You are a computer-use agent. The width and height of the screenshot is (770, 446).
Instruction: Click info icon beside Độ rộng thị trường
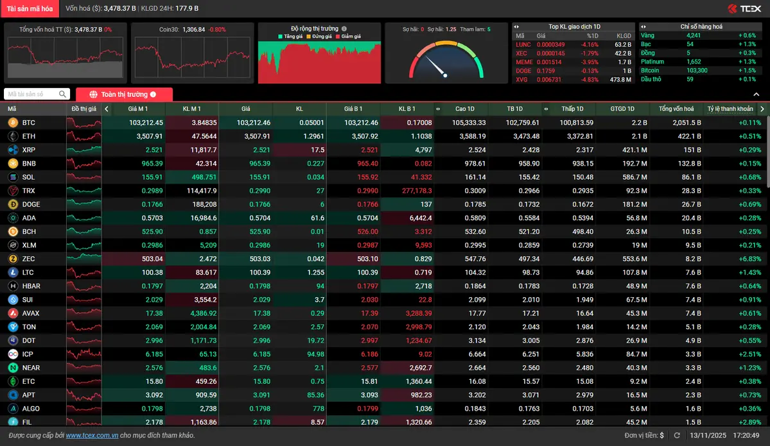tap(344, 29)
